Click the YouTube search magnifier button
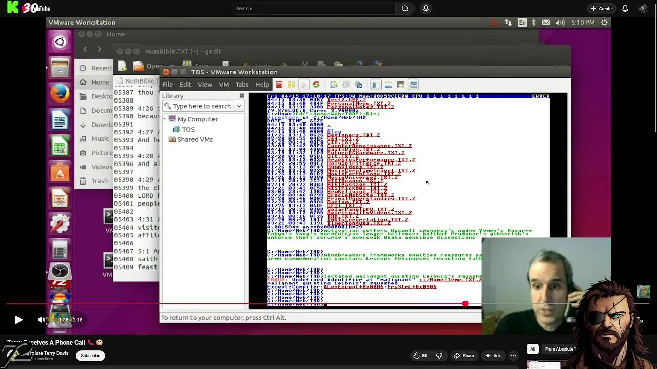Image resolution: width=657 pixels, height=369 pixels. tap(405, 8)
